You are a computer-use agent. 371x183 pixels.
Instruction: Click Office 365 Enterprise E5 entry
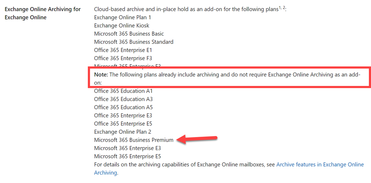click(x=123, y=124)
